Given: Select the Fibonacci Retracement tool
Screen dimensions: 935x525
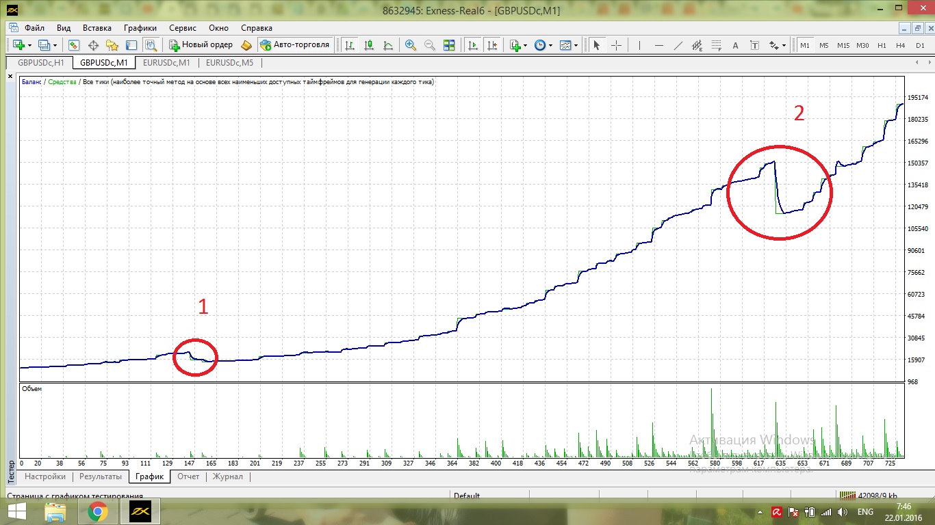Looking at the screenshot, I should click(x=717, y=45).
